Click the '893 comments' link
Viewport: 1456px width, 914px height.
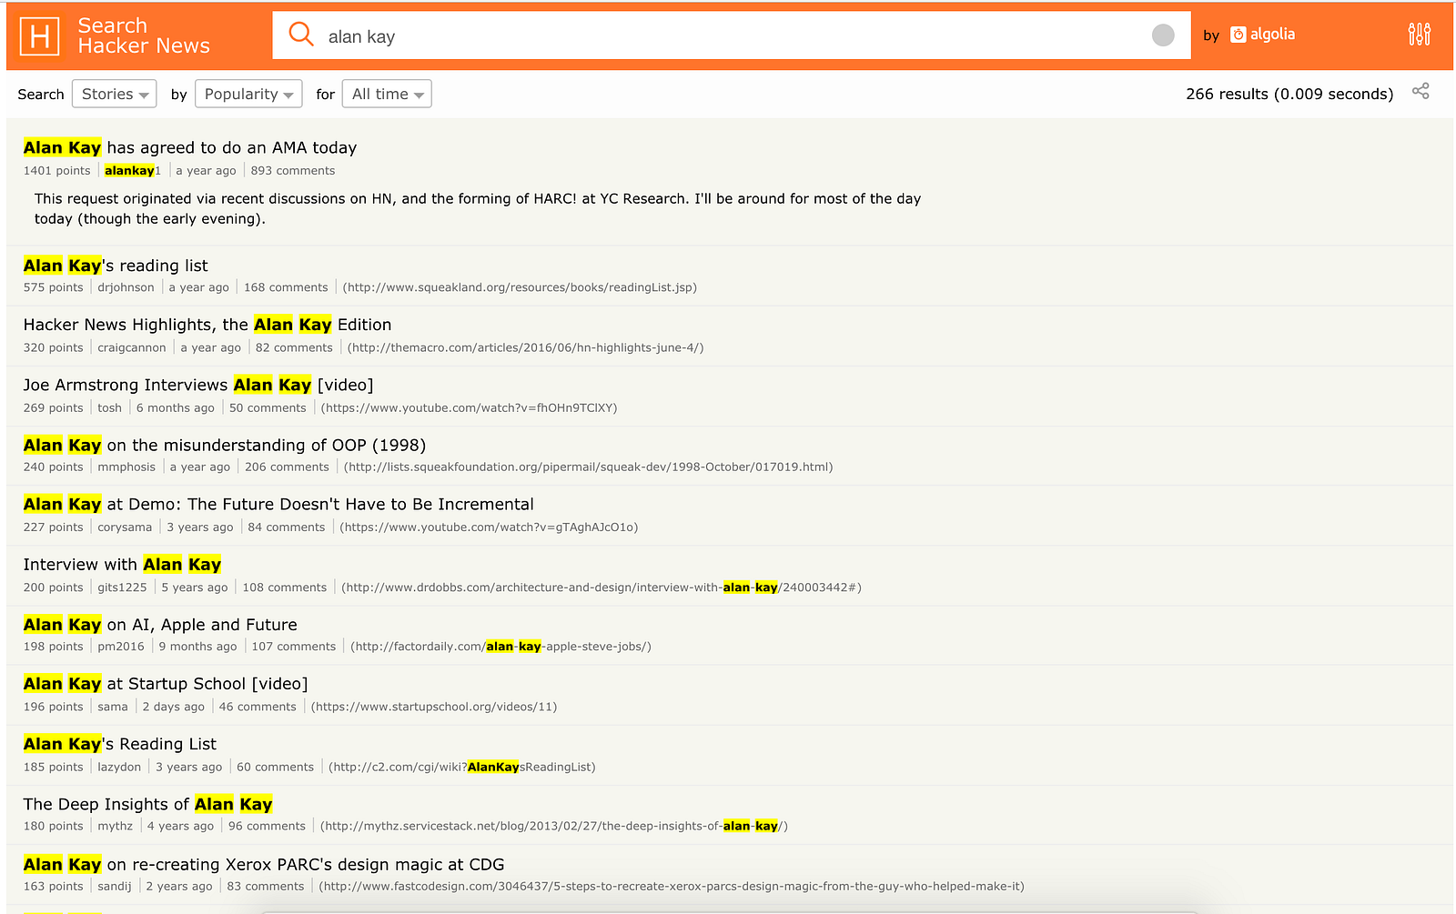coord(293,171)
